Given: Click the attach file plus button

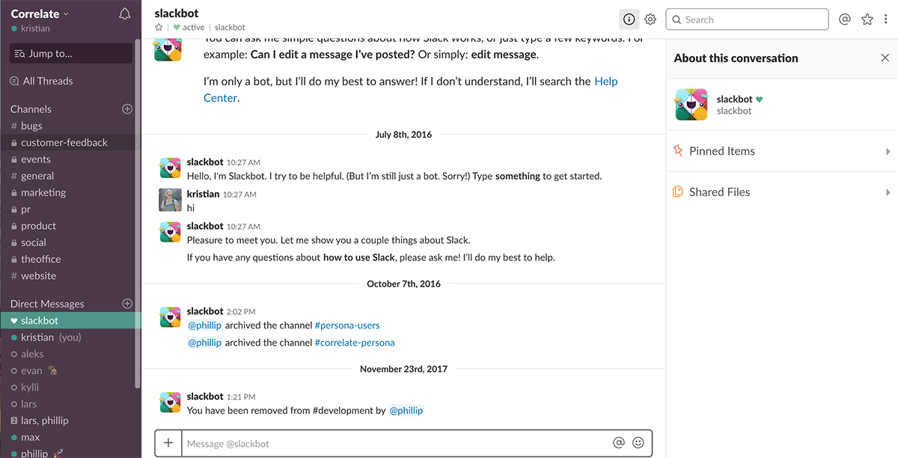Looking at the screenshot, I should 168,443.
